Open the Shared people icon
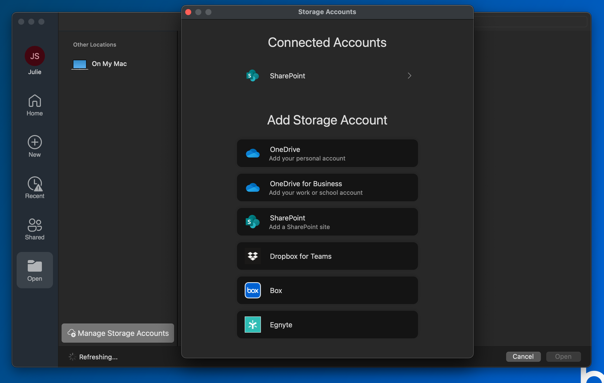Image resolution: width=604 pixels, height=383 pixels. tap(35, 225)
